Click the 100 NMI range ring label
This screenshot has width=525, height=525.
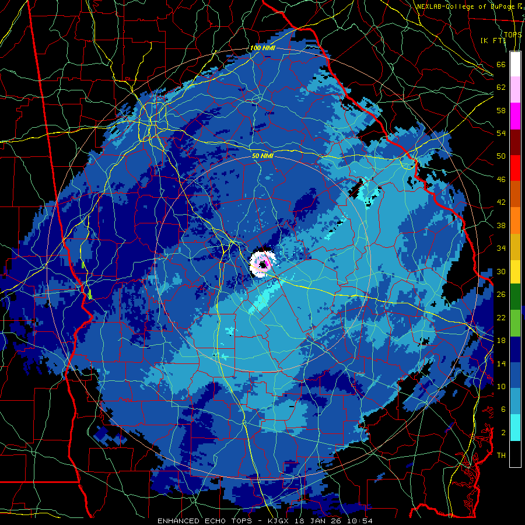click(262, 48)
